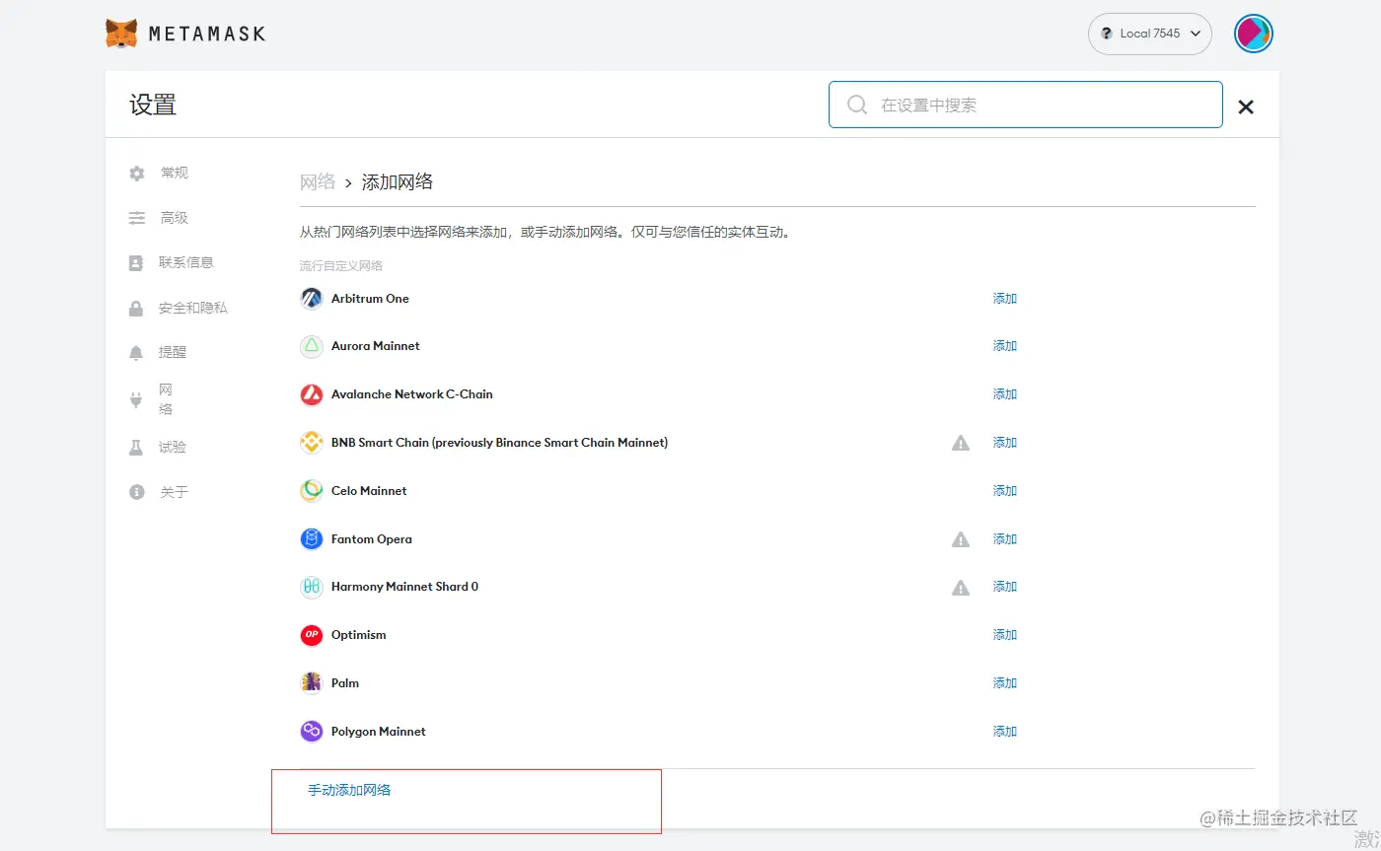Click the BNB Smart Chain logo
This screenshot has height=851, width=1381.
tap(312, 443)
